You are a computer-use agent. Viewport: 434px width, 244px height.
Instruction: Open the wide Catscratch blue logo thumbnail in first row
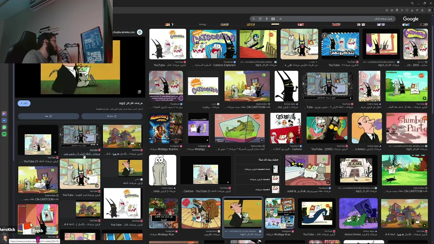click(213, 44)
